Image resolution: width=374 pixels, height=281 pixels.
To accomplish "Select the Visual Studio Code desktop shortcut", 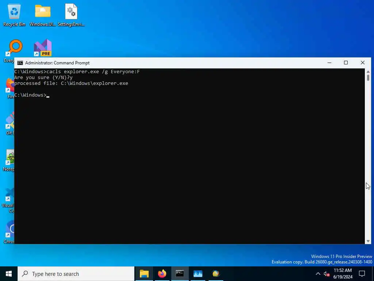I will coord(9,200).
